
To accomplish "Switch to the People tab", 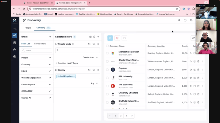I will [x=28, y=28].
